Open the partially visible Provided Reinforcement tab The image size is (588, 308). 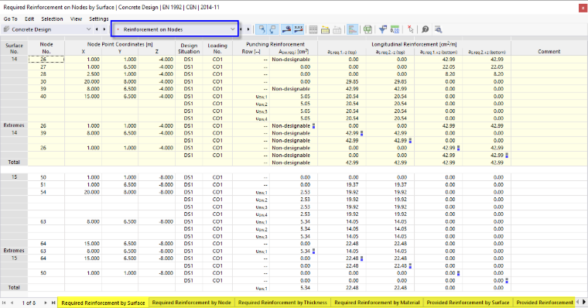coord(544,303)
